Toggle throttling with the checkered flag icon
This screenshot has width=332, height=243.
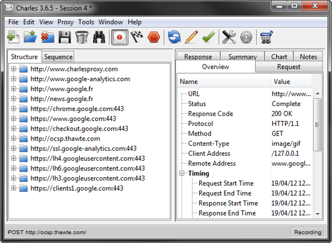[x=137, y=37]
